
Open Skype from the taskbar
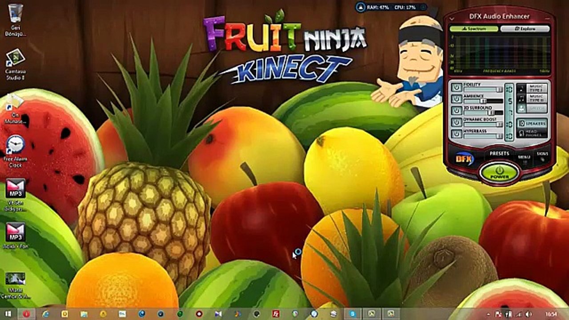(352, 314)
